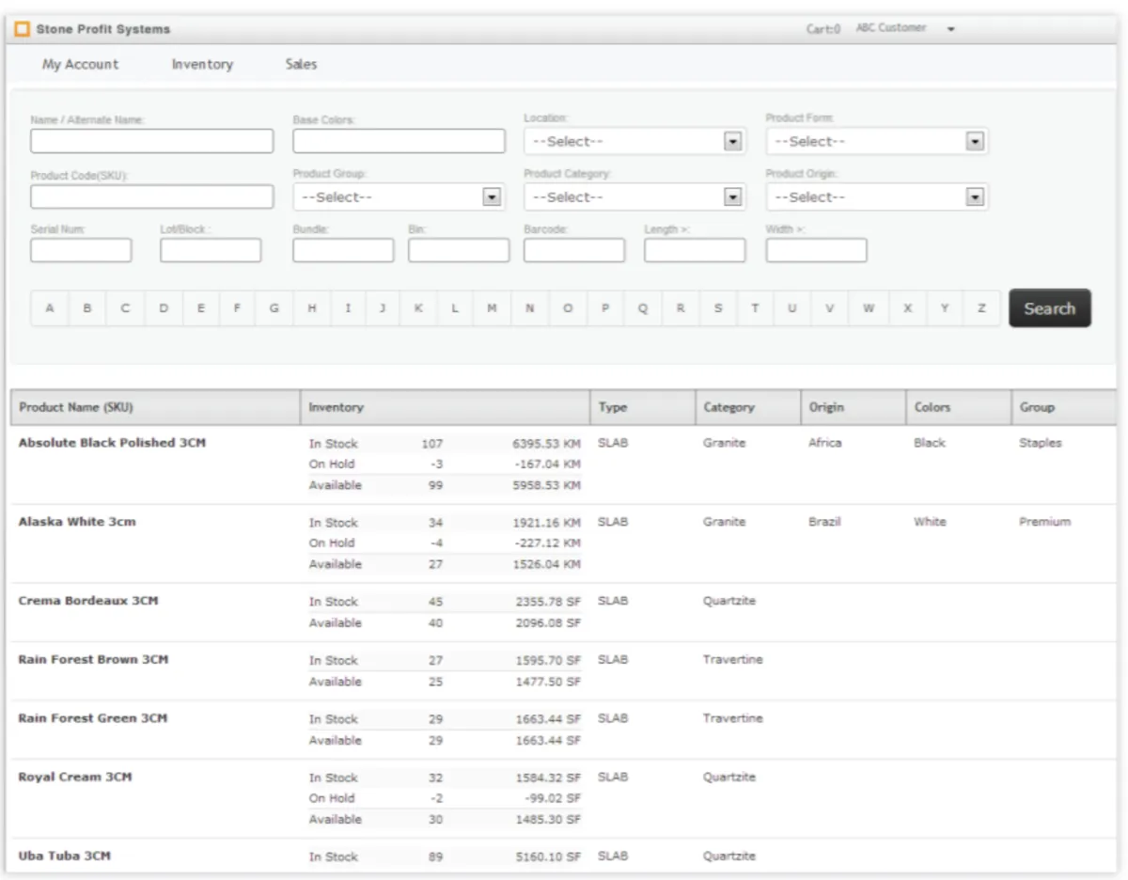The image size is (1128, 880).
Task: Expand the Product Category dropdown
Action: [732, 196]
